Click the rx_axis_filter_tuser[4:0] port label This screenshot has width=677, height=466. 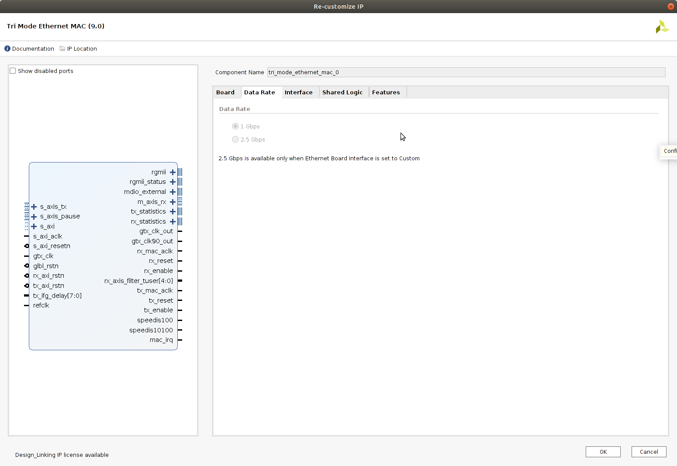(139, 281)
